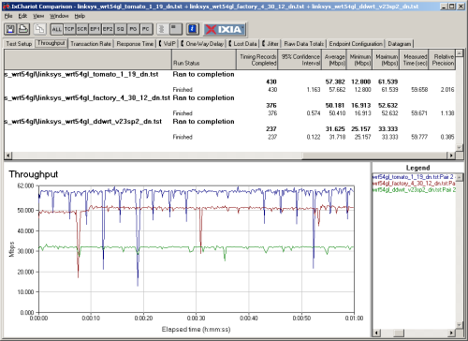
Task: Click the Relative Precision column header
Action: [x=443, y=59]
